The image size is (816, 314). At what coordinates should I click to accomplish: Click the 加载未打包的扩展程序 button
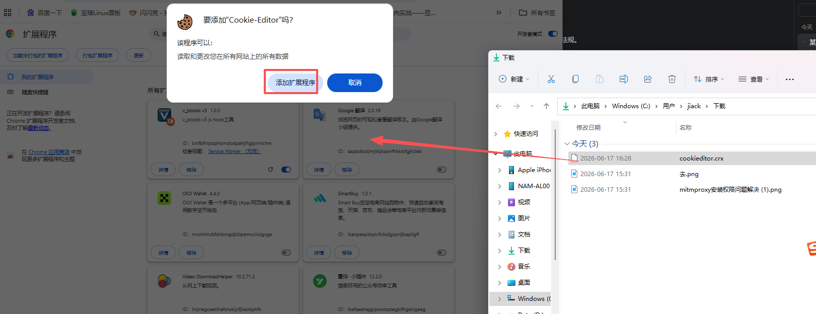pos(38,55)
